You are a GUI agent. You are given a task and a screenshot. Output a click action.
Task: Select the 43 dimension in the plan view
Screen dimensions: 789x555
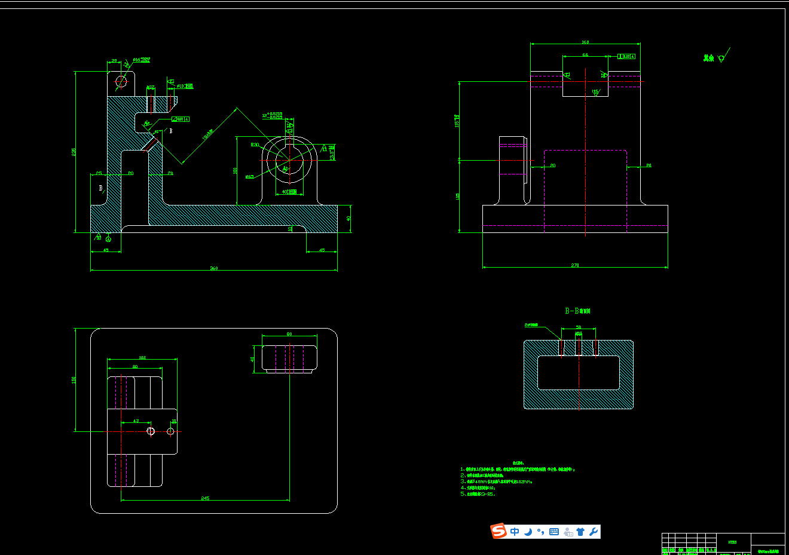136,421
